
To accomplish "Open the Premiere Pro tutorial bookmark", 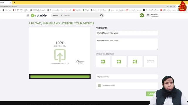I will (x=133, y=10).
